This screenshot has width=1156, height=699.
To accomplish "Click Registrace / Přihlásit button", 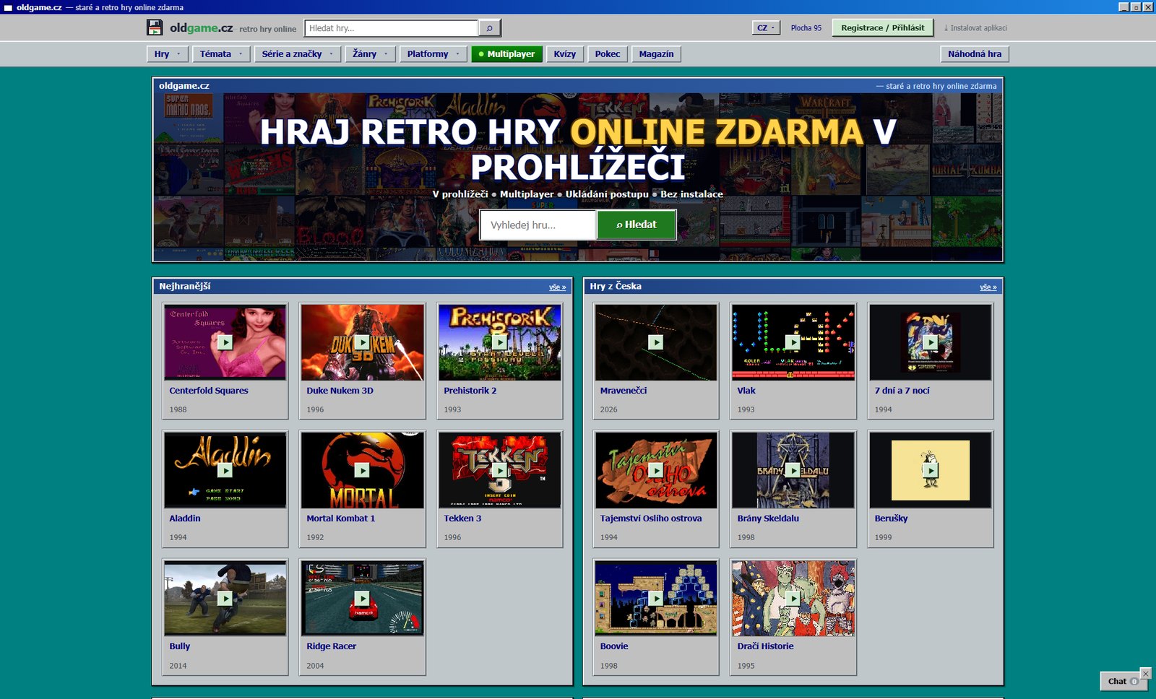I will tap(882, 28).
